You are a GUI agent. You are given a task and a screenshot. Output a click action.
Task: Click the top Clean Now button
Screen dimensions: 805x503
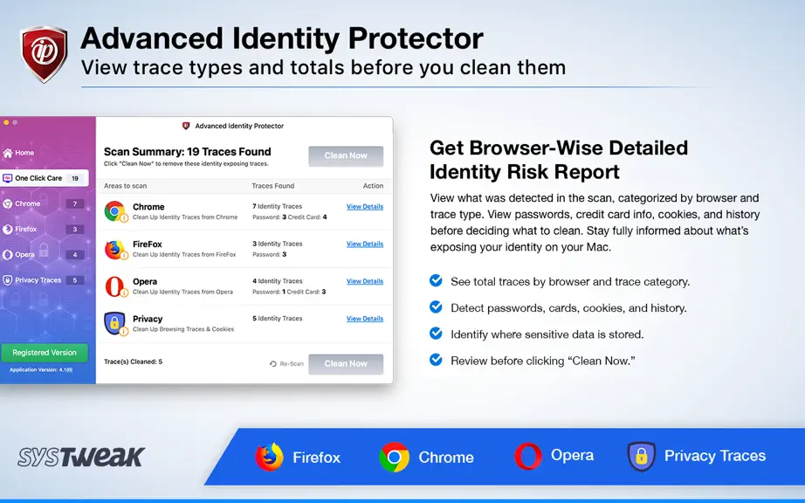pyautogui.click(x=346, y=156)
